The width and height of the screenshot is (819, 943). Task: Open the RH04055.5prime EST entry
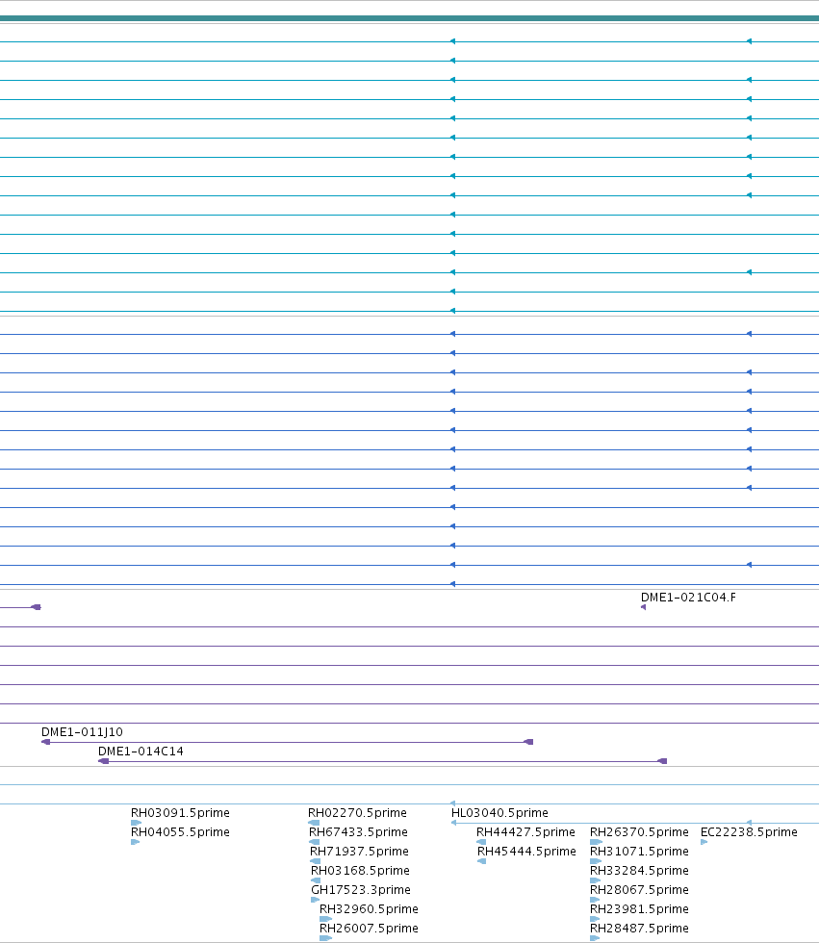(180, 831)
